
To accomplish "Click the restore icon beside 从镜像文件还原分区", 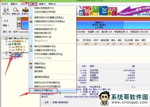I will pos(31,50).
